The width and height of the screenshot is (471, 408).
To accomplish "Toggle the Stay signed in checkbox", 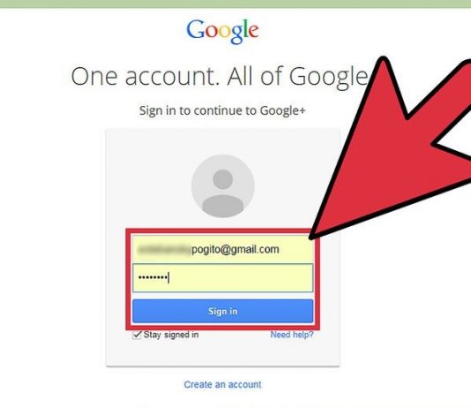I will tap(137, 336).
